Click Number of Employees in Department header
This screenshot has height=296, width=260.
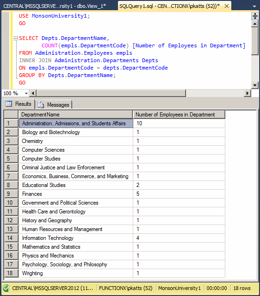[179, 115]
